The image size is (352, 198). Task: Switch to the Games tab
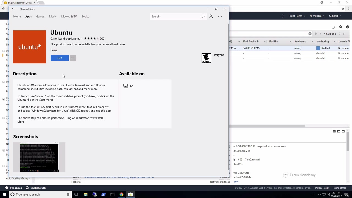tap(40, 16)
